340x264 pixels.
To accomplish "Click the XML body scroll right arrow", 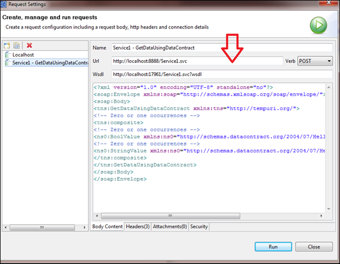I will 321,216.
